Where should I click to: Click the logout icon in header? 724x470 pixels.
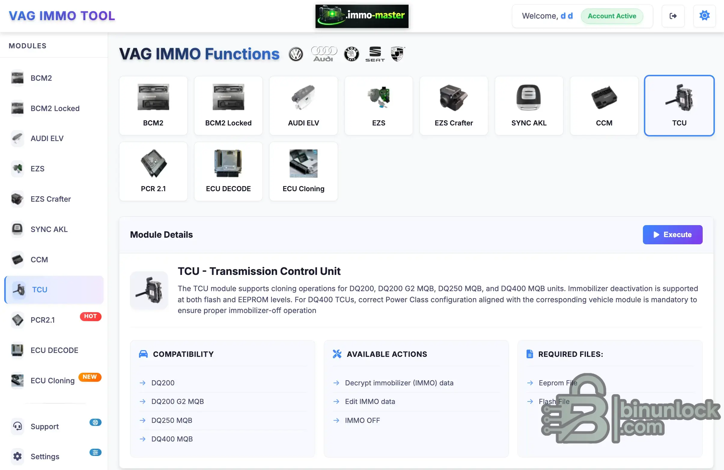click(673, 16)
